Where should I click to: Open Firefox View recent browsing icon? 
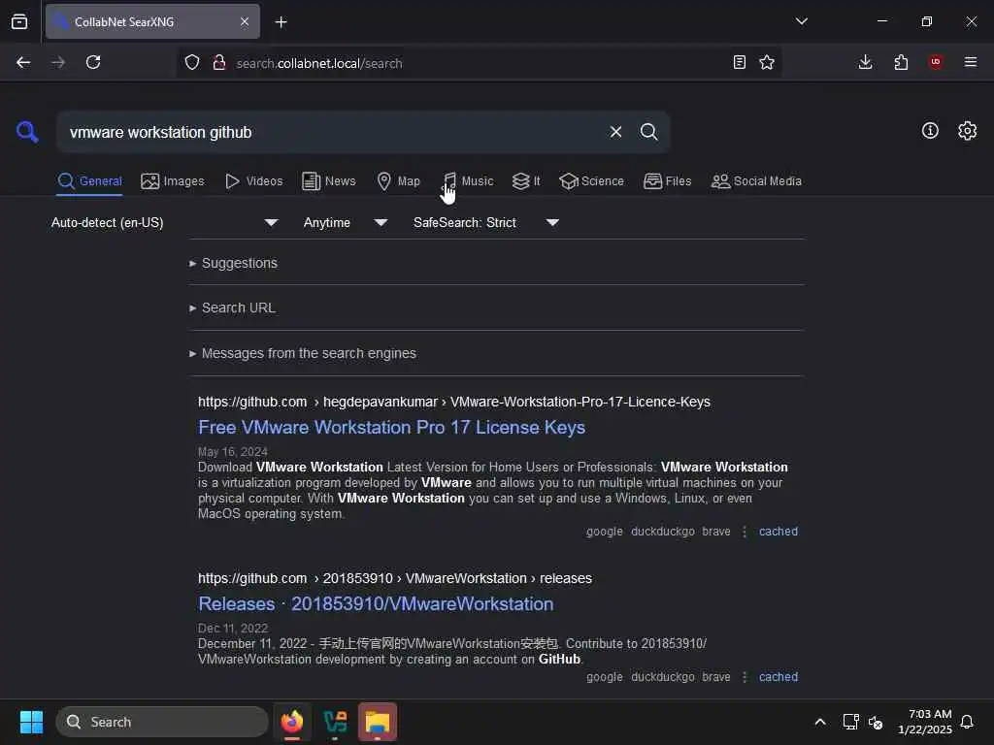pyautogui.click(x=19, y=22)
